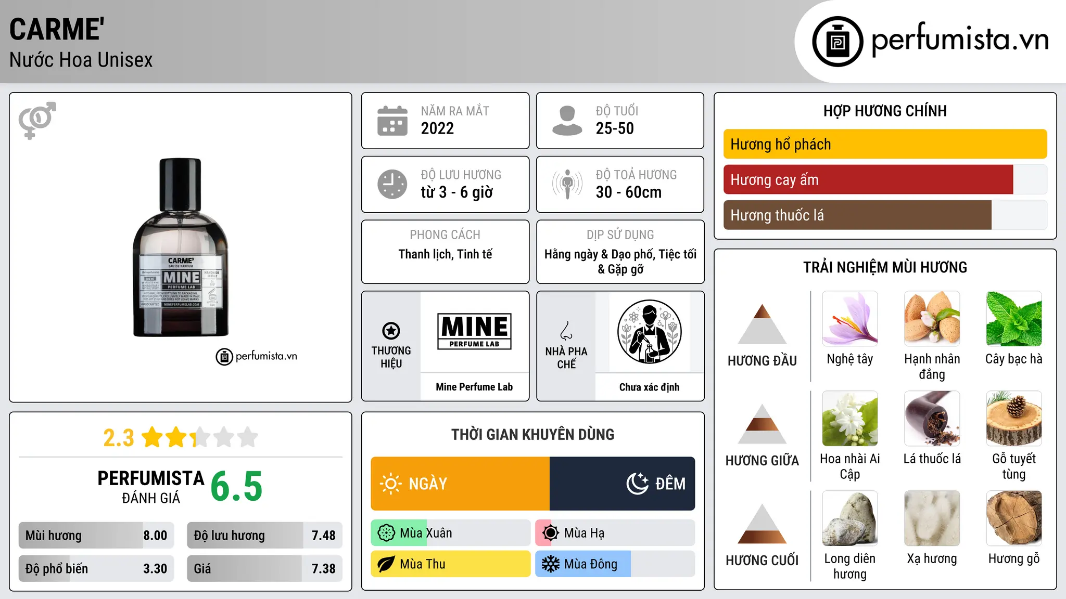The width and height of the screenshot is (1066, 599).
Task: Click the Mùa Đông season bar
Action: 615,564
